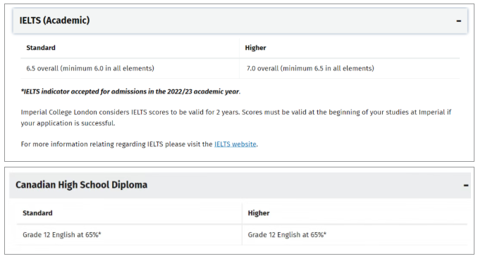Open the IELTS website link
Viewport: 478px width, 261px height.
235,144
